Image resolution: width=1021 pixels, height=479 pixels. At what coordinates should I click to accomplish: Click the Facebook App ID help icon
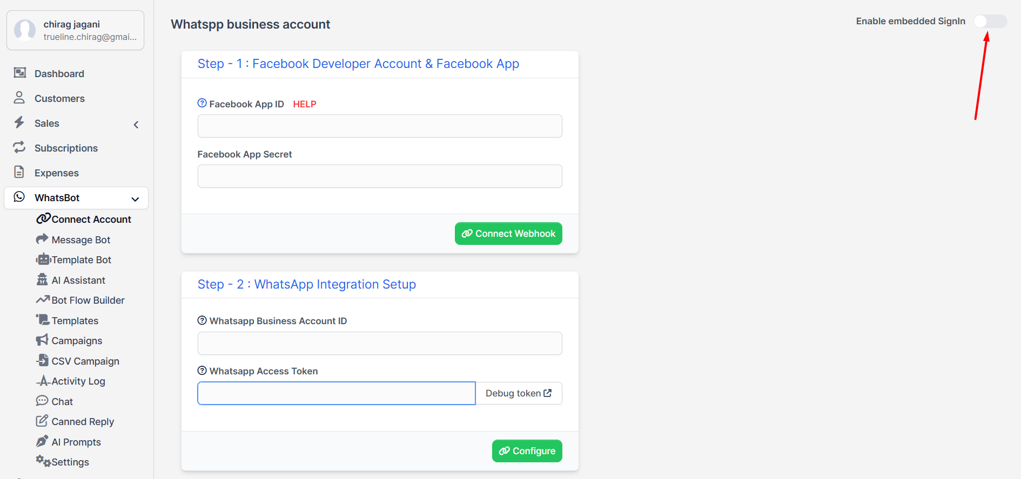[x=202, y=103]
